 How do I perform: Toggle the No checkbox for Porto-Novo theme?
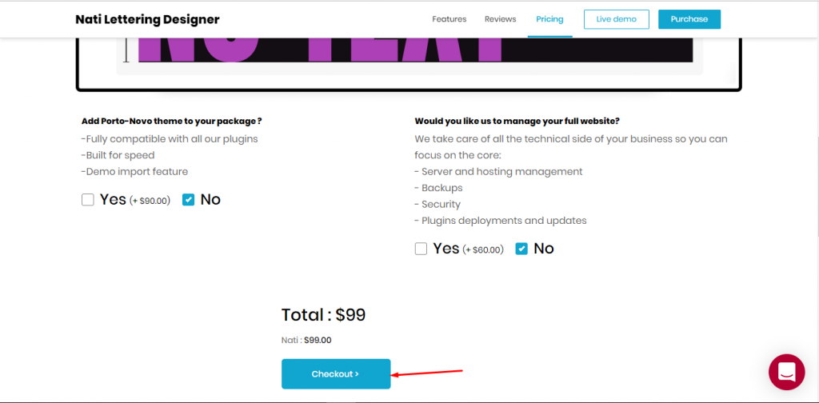tap(189, 200)
